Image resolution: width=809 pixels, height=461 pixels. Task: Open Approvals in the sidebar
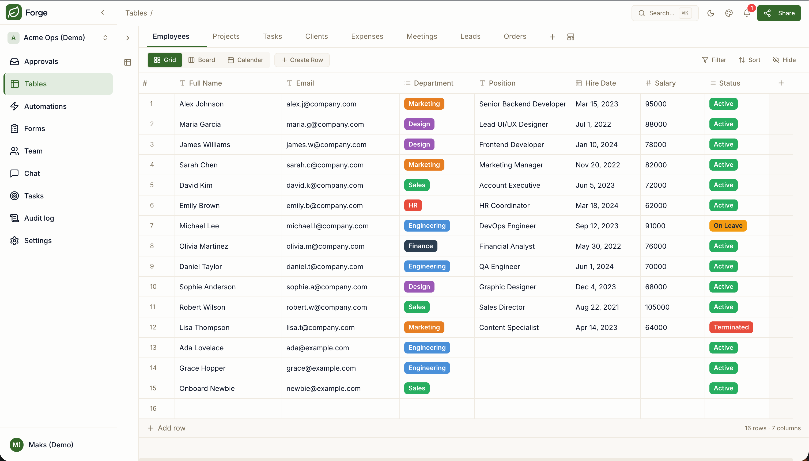58,62
